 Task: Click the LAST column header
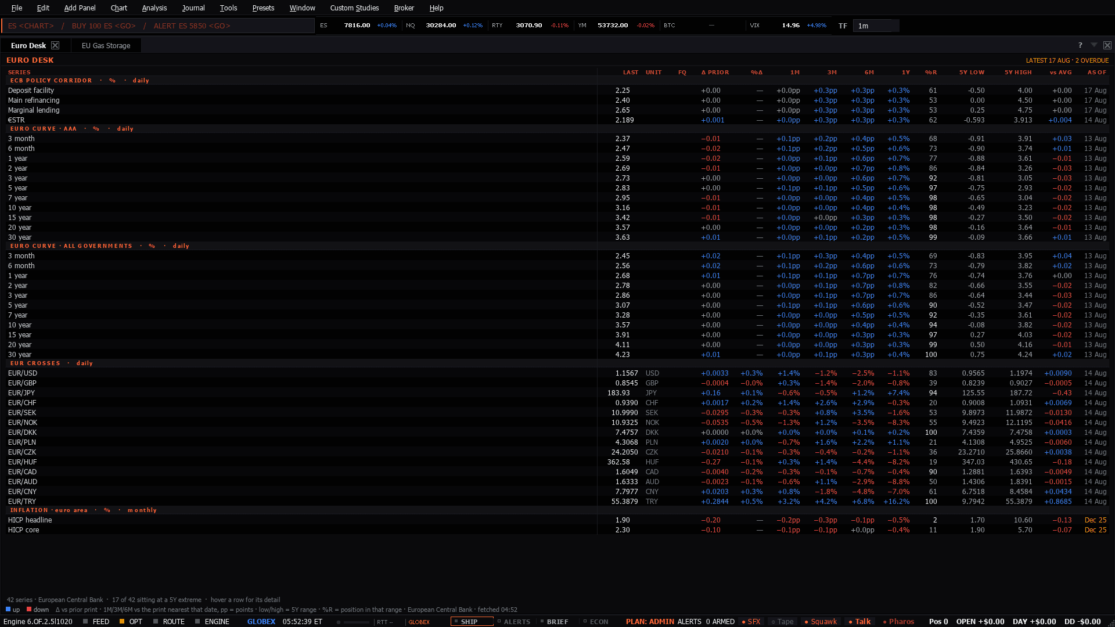point(631,73)
